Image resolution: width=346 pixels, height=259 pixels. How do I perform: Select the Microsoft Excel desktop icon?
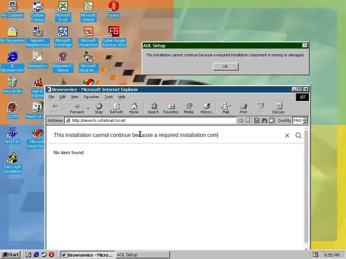point(63,11)
